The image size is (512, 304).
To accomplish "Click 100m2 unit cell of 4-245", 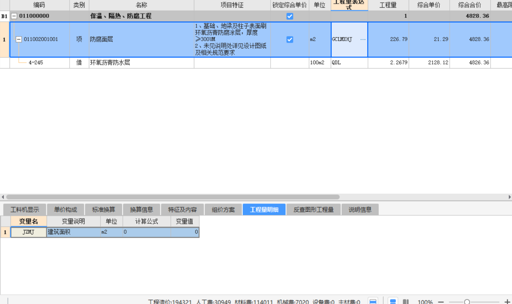I will [320, 63].
